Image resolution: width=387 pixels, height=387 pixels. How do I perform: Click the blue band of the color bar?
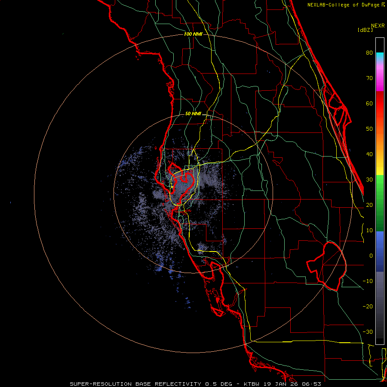point(380,251)
